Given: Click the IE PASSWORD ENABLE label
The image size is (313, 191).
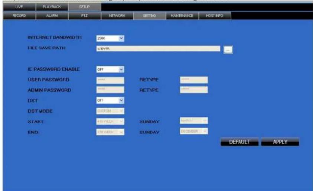Looking at the screenshot, I should tap(54, 69).
